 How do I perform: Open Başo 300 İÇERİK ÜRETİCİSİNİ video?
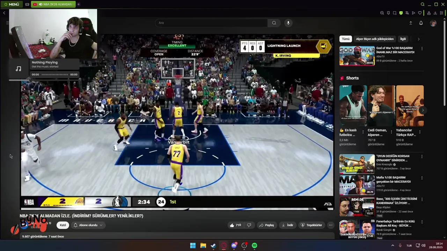point(357,207)
